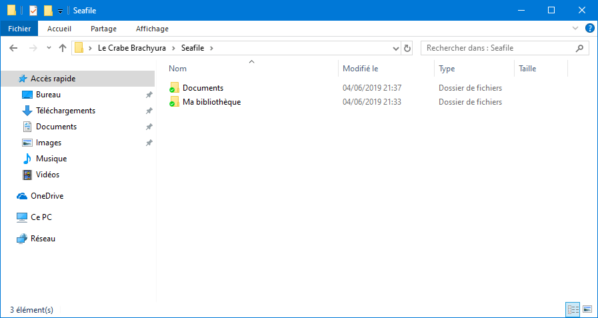Select the Documents synced folder icon in file list

click(174, 87)
